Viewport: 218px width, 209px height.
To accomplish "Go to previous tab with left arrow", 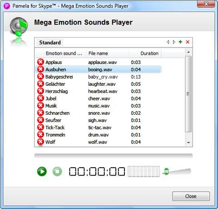I will click(x=168, y=42).
